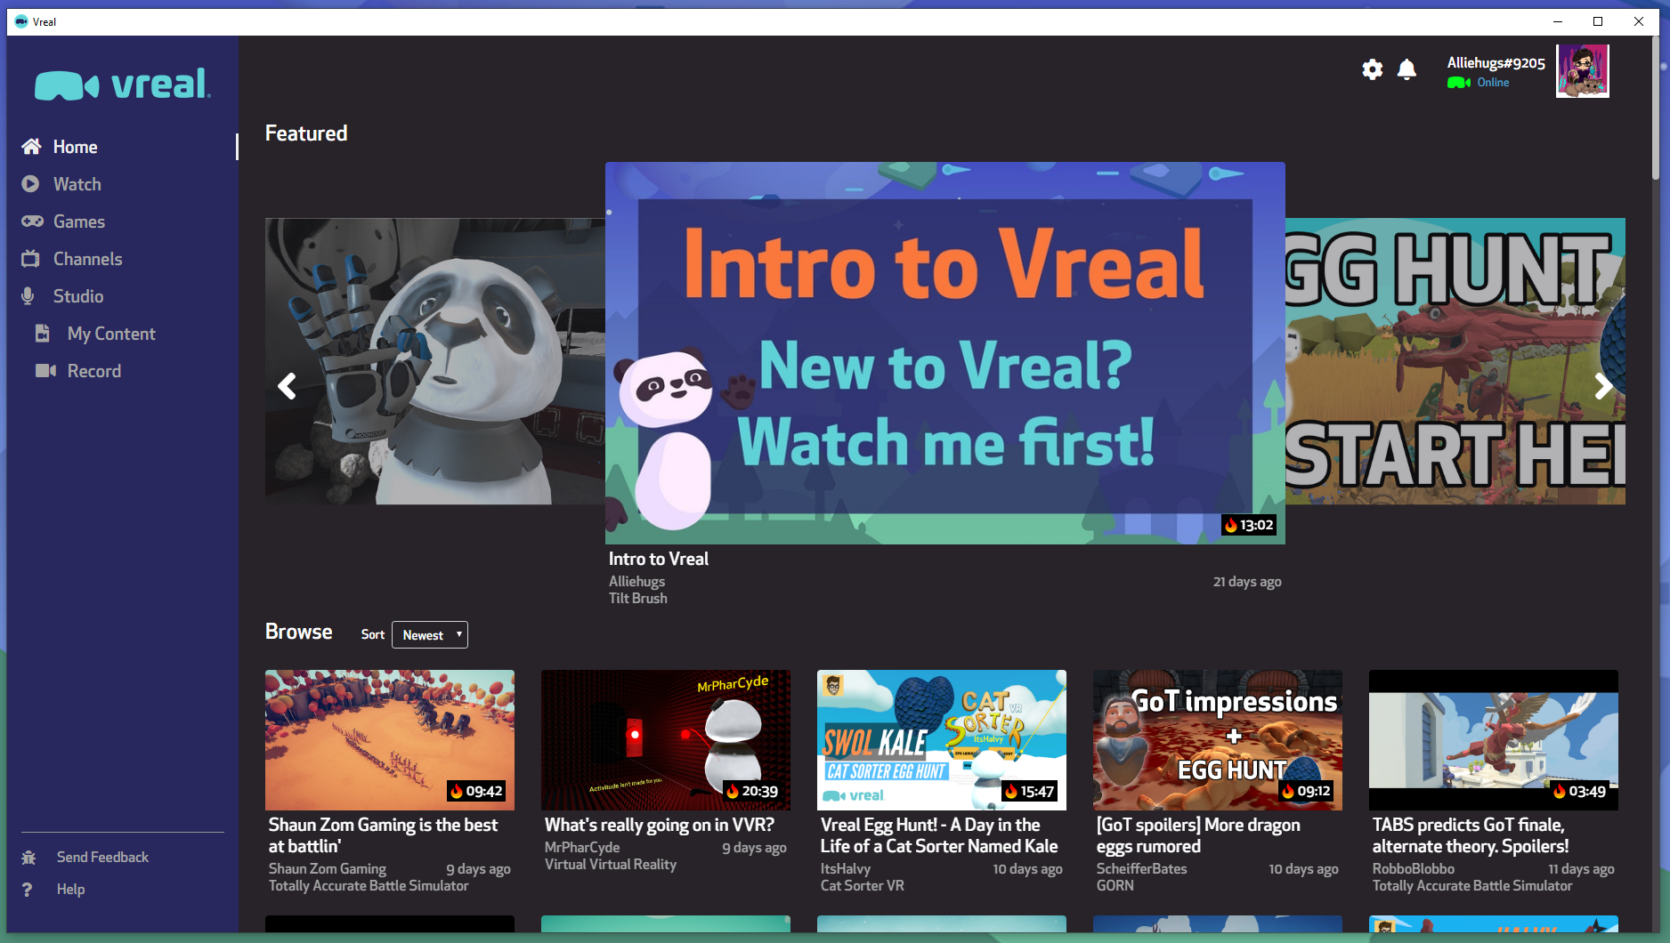The height and width of the screenshot is (943, 1670).
Task: Click the Watch play-circle icon
Action: point(30,183)
